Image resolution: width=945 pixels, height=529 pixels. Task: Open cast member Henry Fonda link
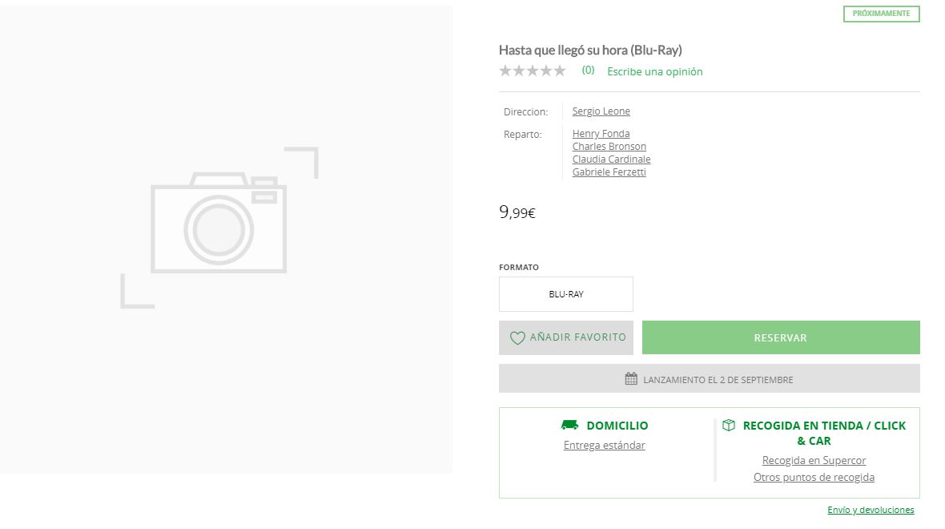tap(601, 133)
